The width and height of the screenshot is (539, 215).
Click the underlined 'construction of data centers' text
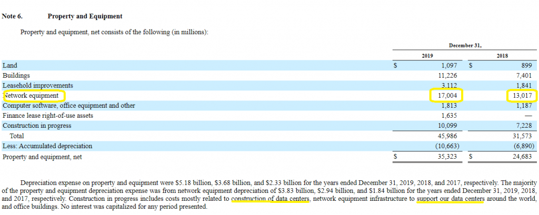coord(270,199)
